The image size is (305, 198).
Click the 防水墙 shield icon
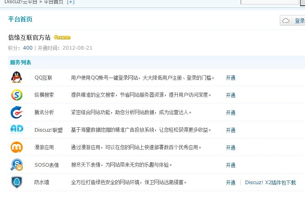(17, 182)
